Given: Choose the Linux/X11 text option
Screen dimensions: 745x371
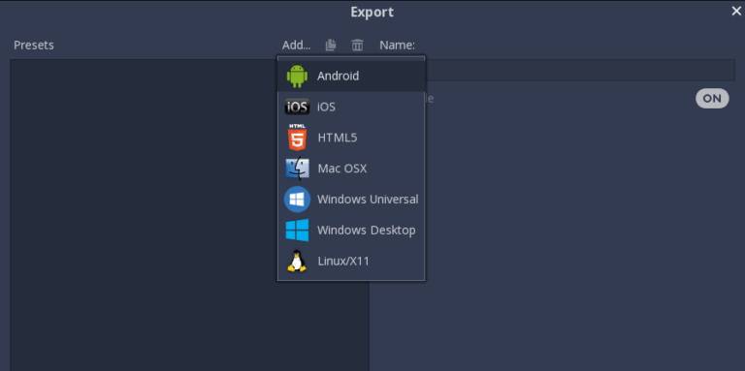Looking at the screenshot, I should (343, 261).
